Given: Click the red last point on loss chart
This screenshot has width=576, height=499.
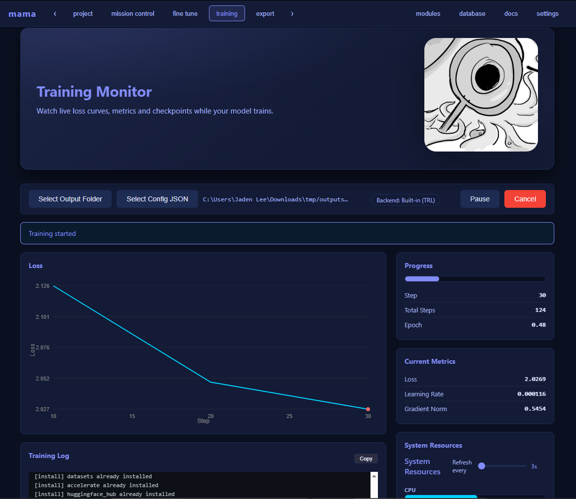Looking at the screenshot, I should click(x=368, y=409).
